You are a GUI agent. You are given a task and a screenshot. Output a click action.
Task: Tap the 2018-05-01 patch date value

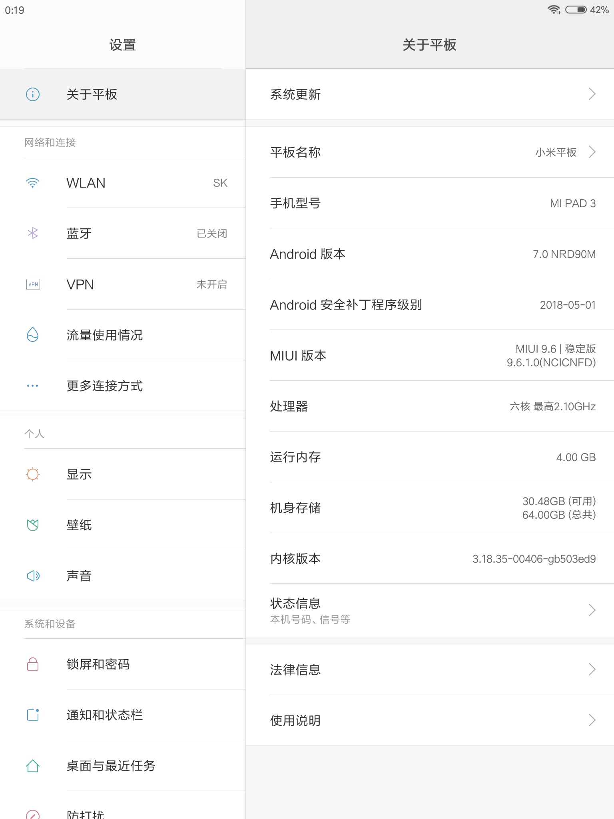coord(568,305)
